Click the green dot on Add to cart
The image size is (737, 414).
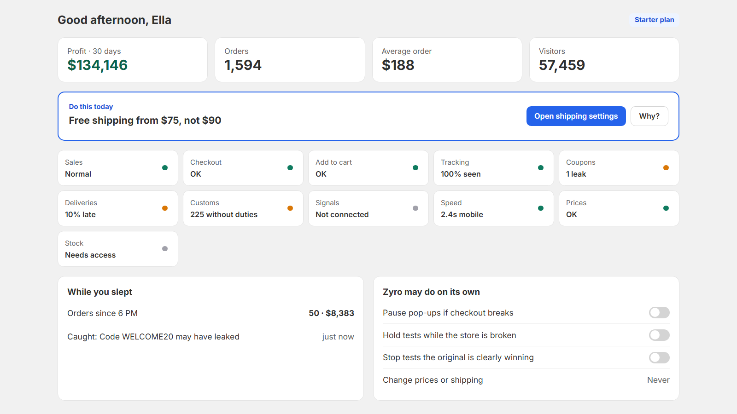click(415, 168)
